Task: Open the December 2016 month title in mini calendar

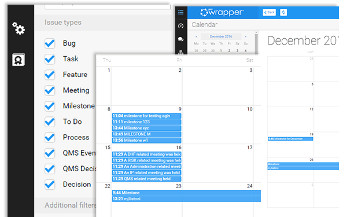Action: tap(221, 36)
